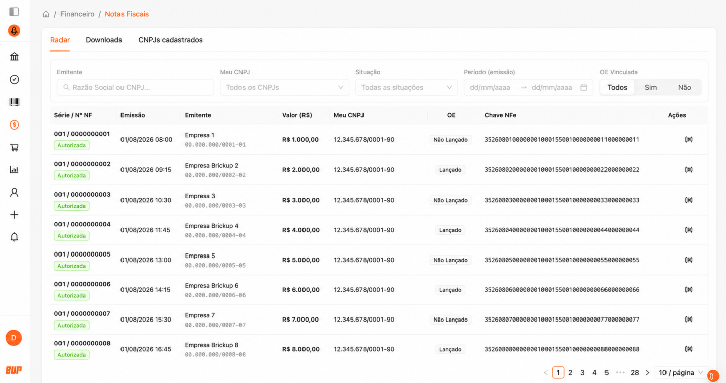
Task: Click the Emitente search input field
Action: tap(136, 87)
